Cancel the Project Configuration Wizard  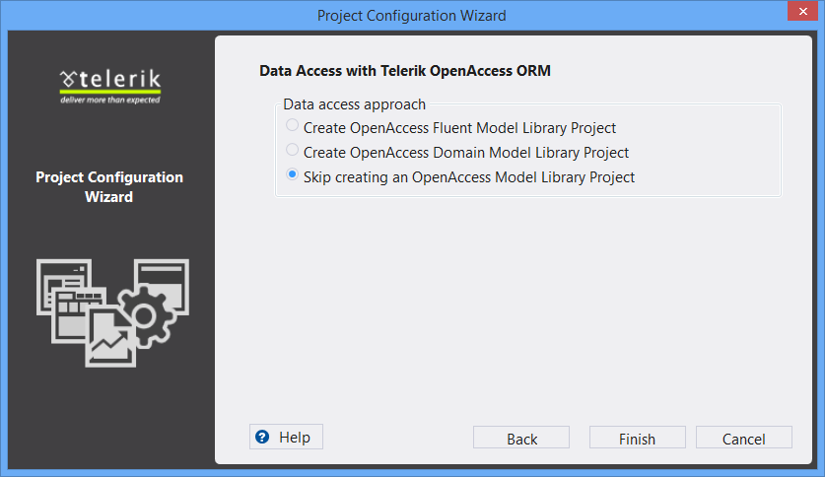(x=744, y=438)
